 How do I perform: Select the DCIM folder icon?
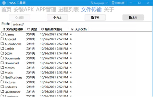click(x=2, y=53)
